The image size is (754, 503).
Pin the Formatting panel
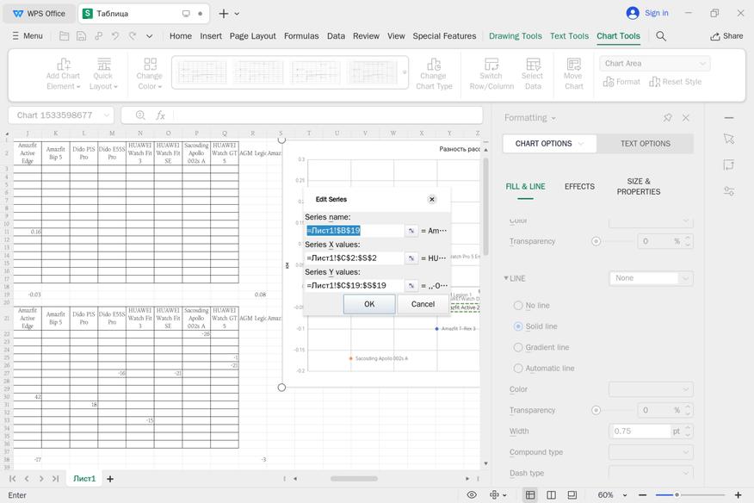pos(667,117)
